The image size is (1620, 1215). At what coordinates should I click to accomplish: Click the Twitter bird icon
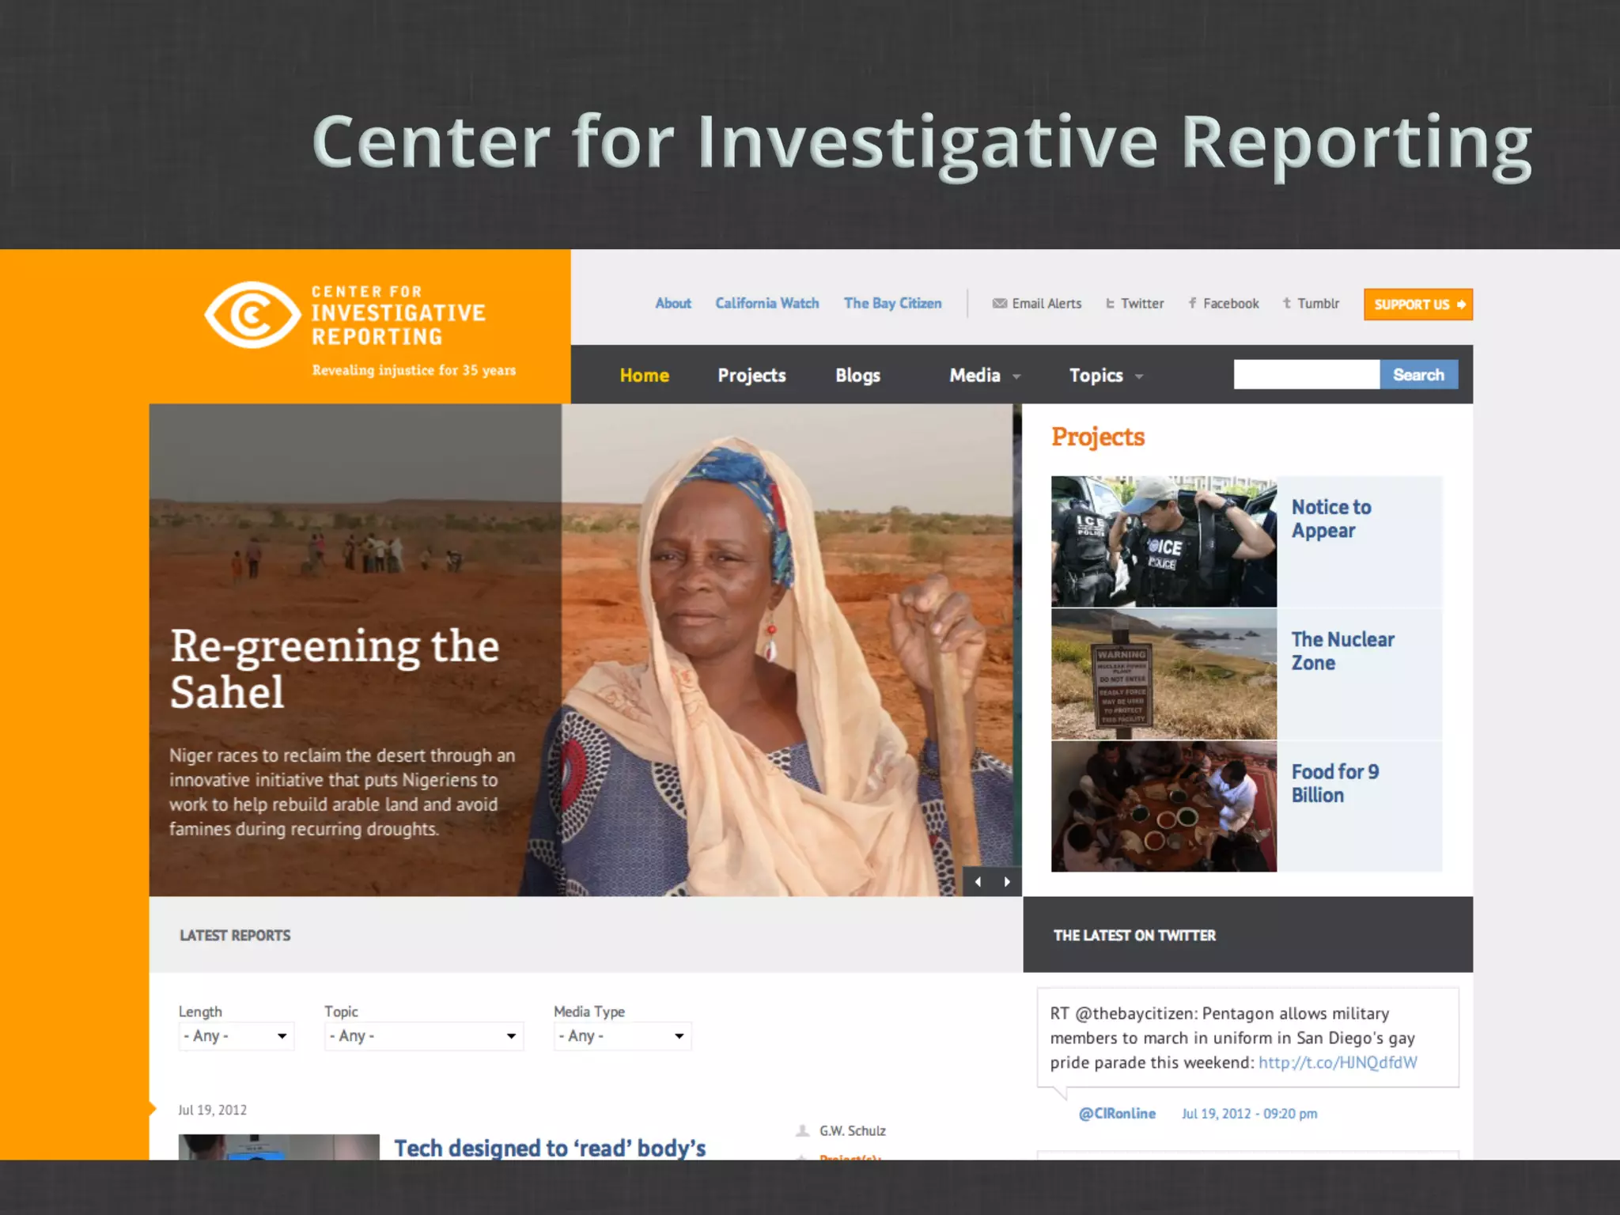[1111, 304]
